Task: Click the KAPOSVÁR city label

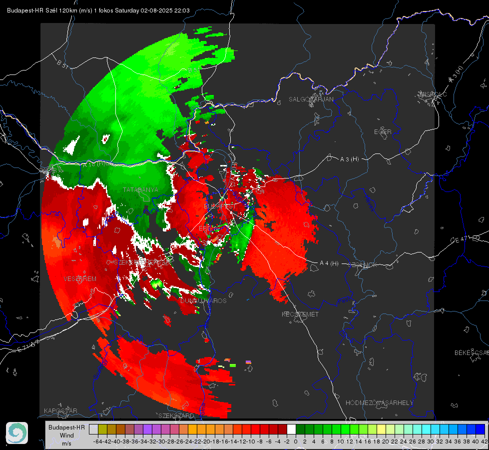Action: [60, 410]
